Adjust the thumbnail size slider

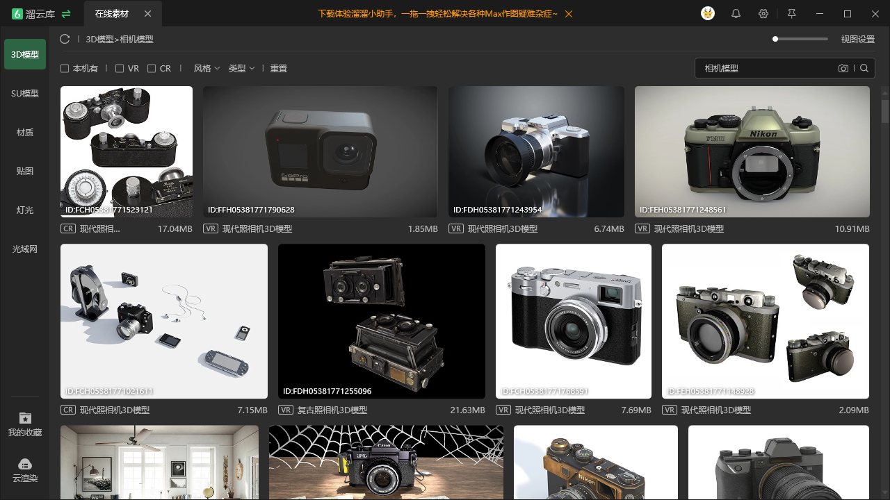point(800,39)
